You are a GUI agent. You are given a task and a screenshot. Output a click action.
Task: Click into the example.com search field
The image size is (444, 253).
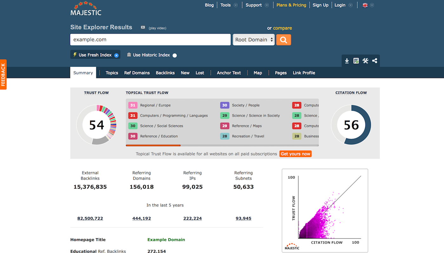(x=150, y=40)
